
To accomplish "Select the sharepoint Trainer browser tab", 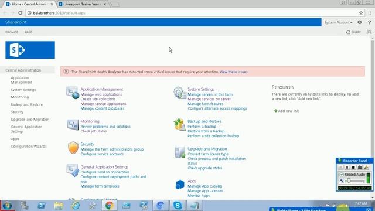I will pyautogui.click(x=82, y=4).
